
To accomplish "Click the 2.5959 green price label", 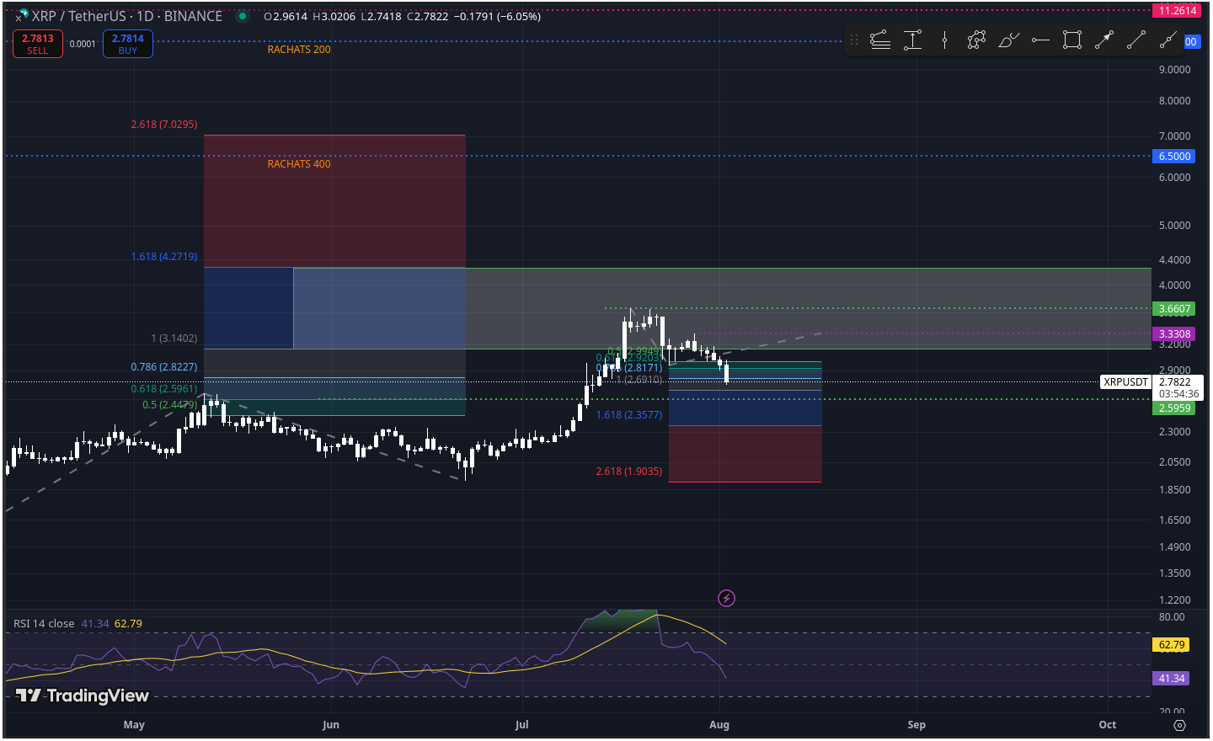I will [x=1175, y=408].
